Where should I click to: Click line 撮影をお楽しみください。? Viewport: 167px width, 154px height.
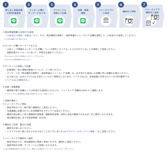(x=18, y=128)
